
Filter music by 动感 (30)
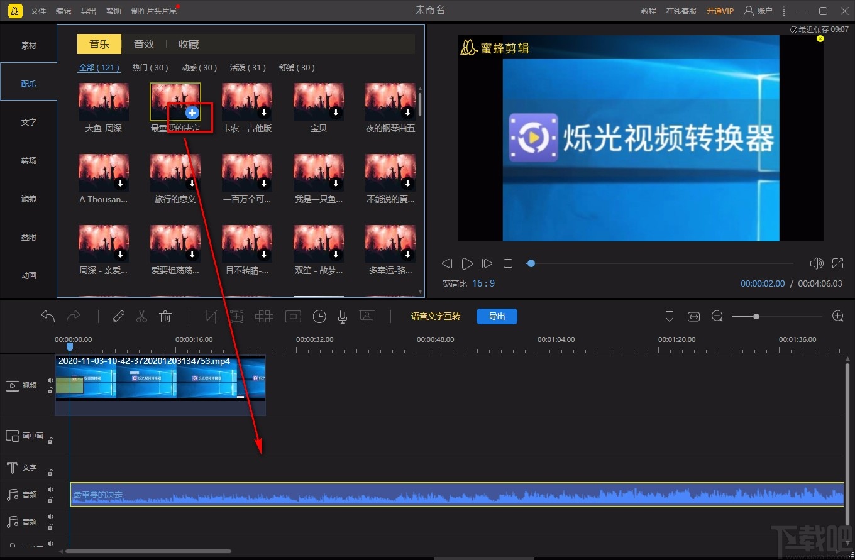(199, 68)
